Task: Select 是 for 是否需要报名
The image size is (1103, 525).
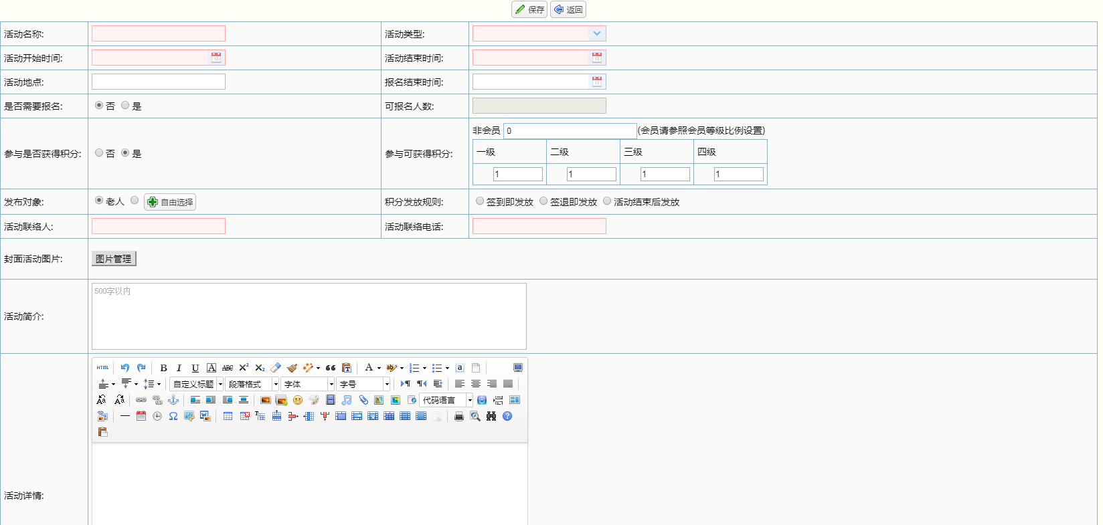Action: click(x=125, y=106)
